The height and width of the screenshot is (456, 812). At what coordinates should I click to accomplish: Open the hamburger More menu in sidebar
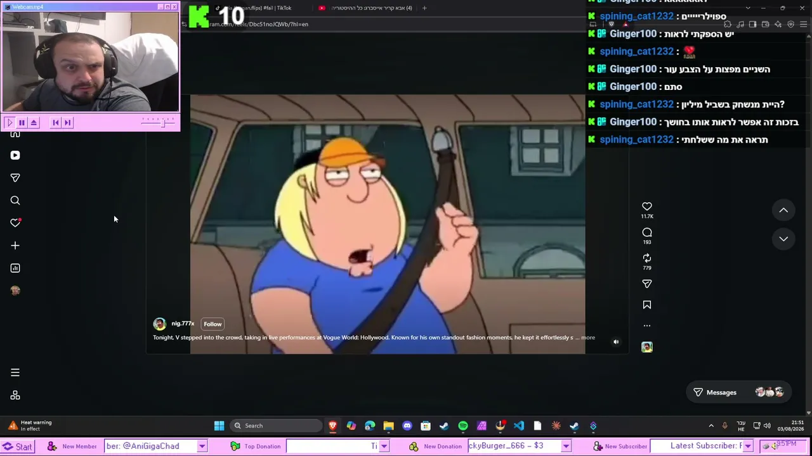click(15, 372)
